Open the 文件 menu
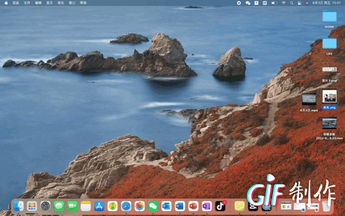The width and height of the screenshot is (345, 216). [27, 3]
